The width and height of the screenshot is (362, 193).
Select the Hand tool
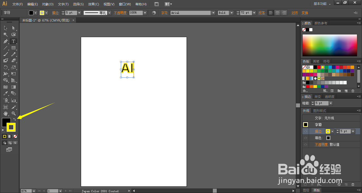[6, 113]
